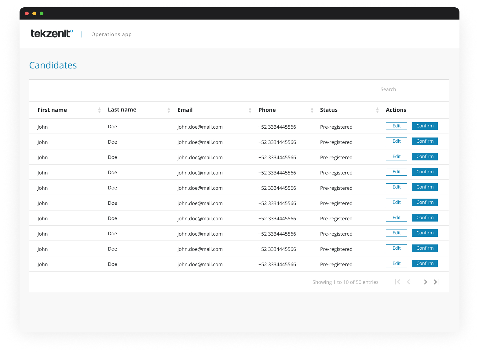Edit the candidate in the first row
Image resolution: width=479 pixels, height=352 pixels.
tap(397, 126)
